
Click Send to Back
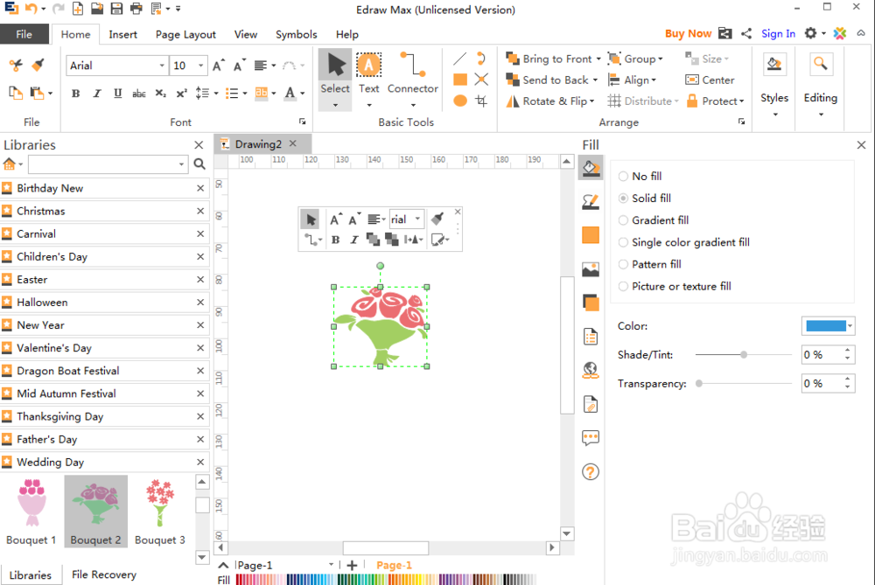552,80
